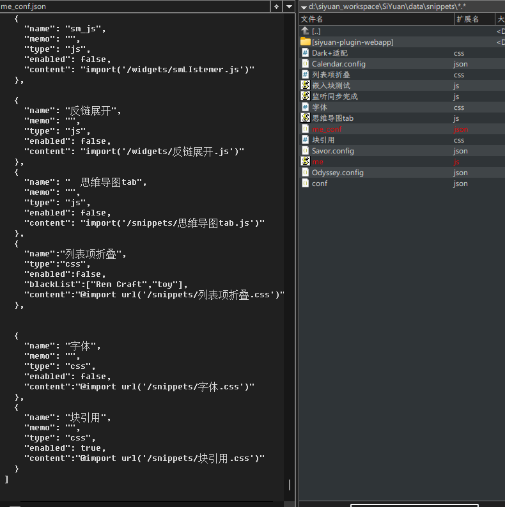Open the siyuan-plugin-webapp folder icon

pos(305,42)
